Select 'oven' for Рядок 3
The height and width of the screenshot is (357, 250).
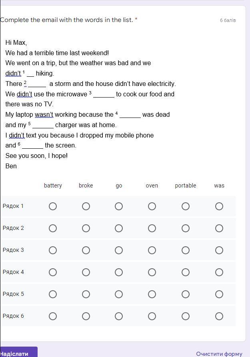coord(152,250)
